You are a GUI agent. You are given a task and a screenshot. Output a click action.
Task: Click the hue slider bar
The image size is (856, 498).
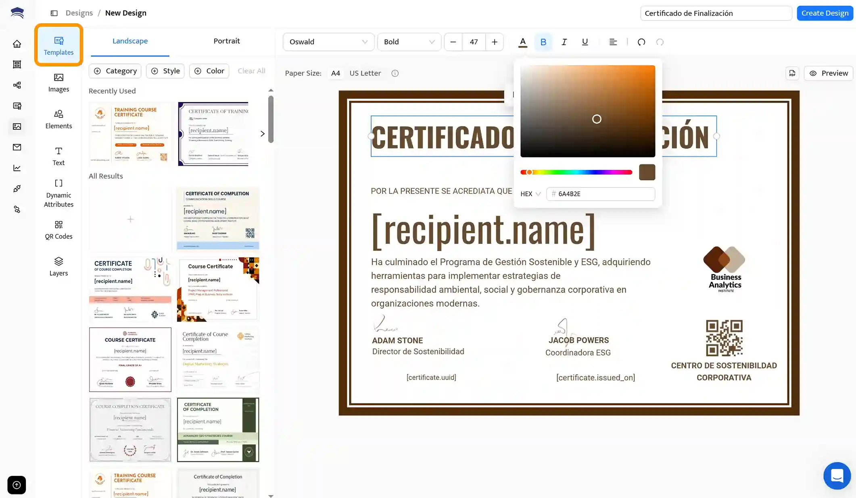[x=576, y=172]
